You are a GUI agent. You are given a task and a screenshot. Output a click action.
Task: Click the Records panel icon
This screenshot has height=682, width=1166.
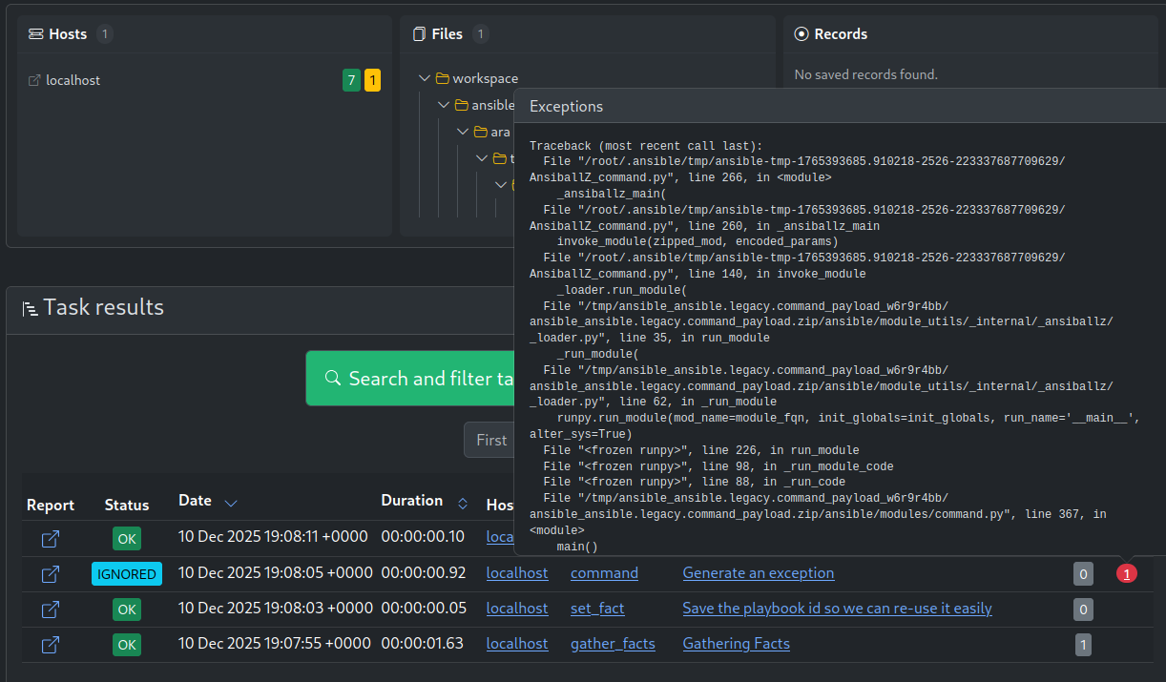pyautogui.click(x=802, y=34)
